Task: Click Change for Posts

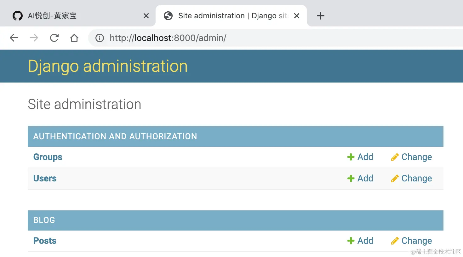Action: (411, 241)
